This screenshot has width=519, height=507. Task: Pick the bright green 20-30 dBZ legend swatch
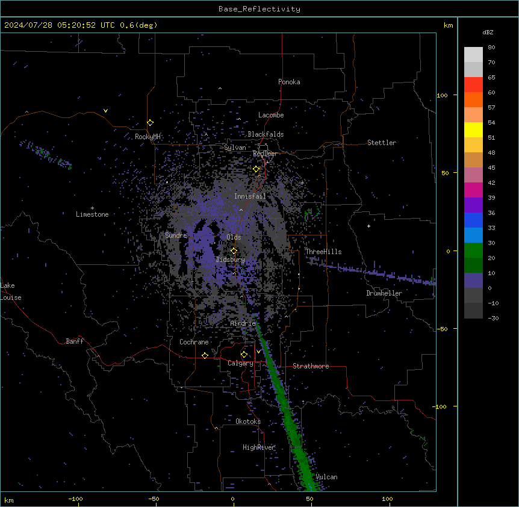473,250
